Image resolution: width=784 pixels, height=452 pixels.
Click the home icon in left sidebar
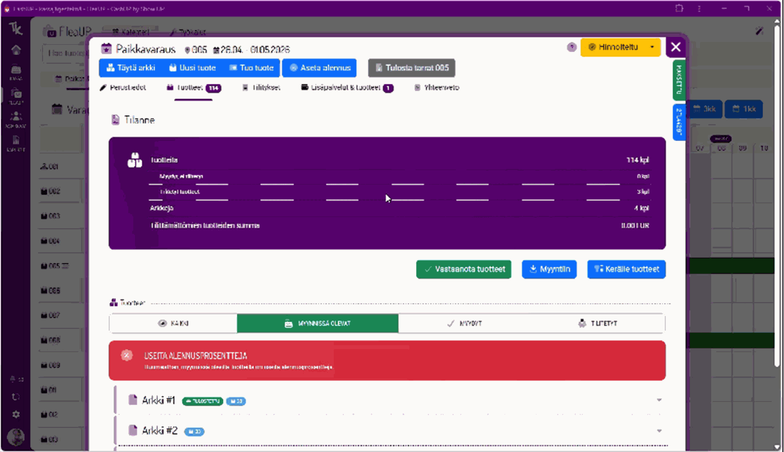click(x=16, y=50)
